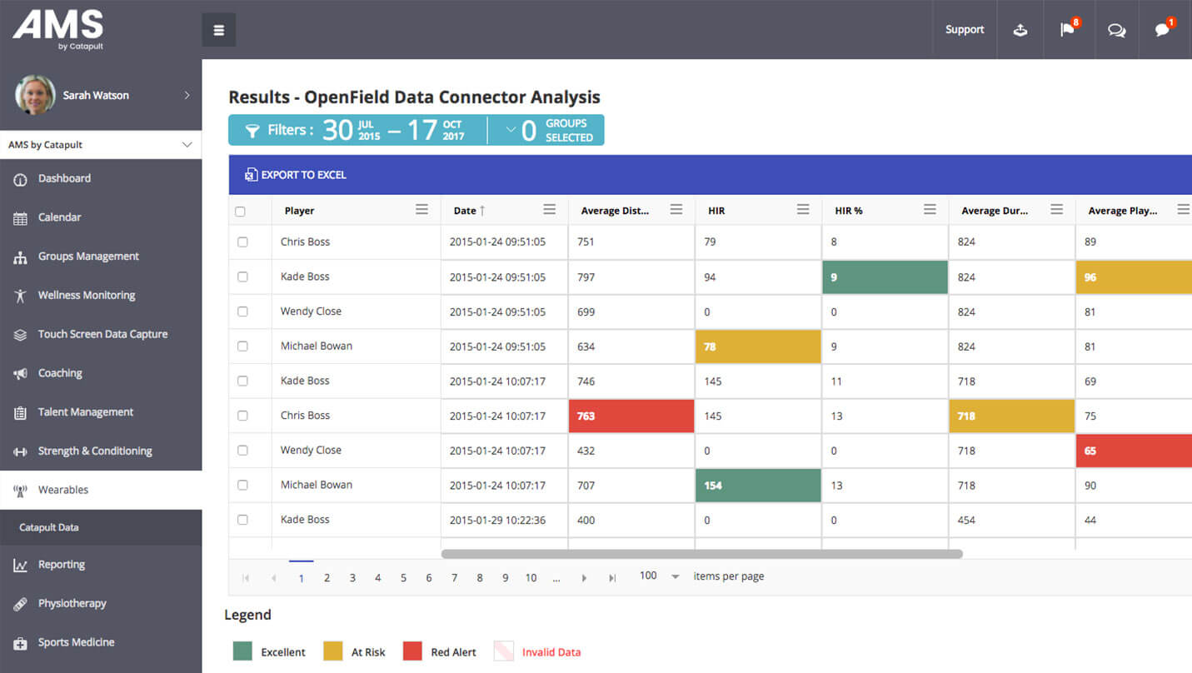This screenshot has height=673, width=1192.
Task: Go to page 5 of results
Action: [x=403, y=576]
